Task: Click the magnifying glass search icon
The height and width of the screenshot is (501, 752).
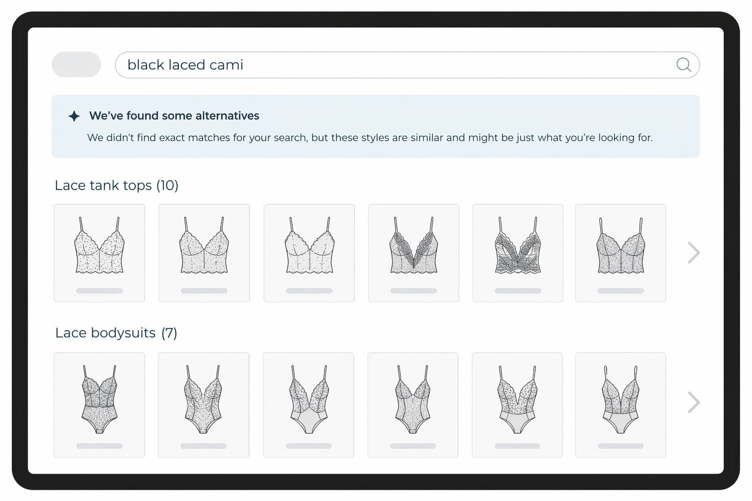Action: (683, 65)
